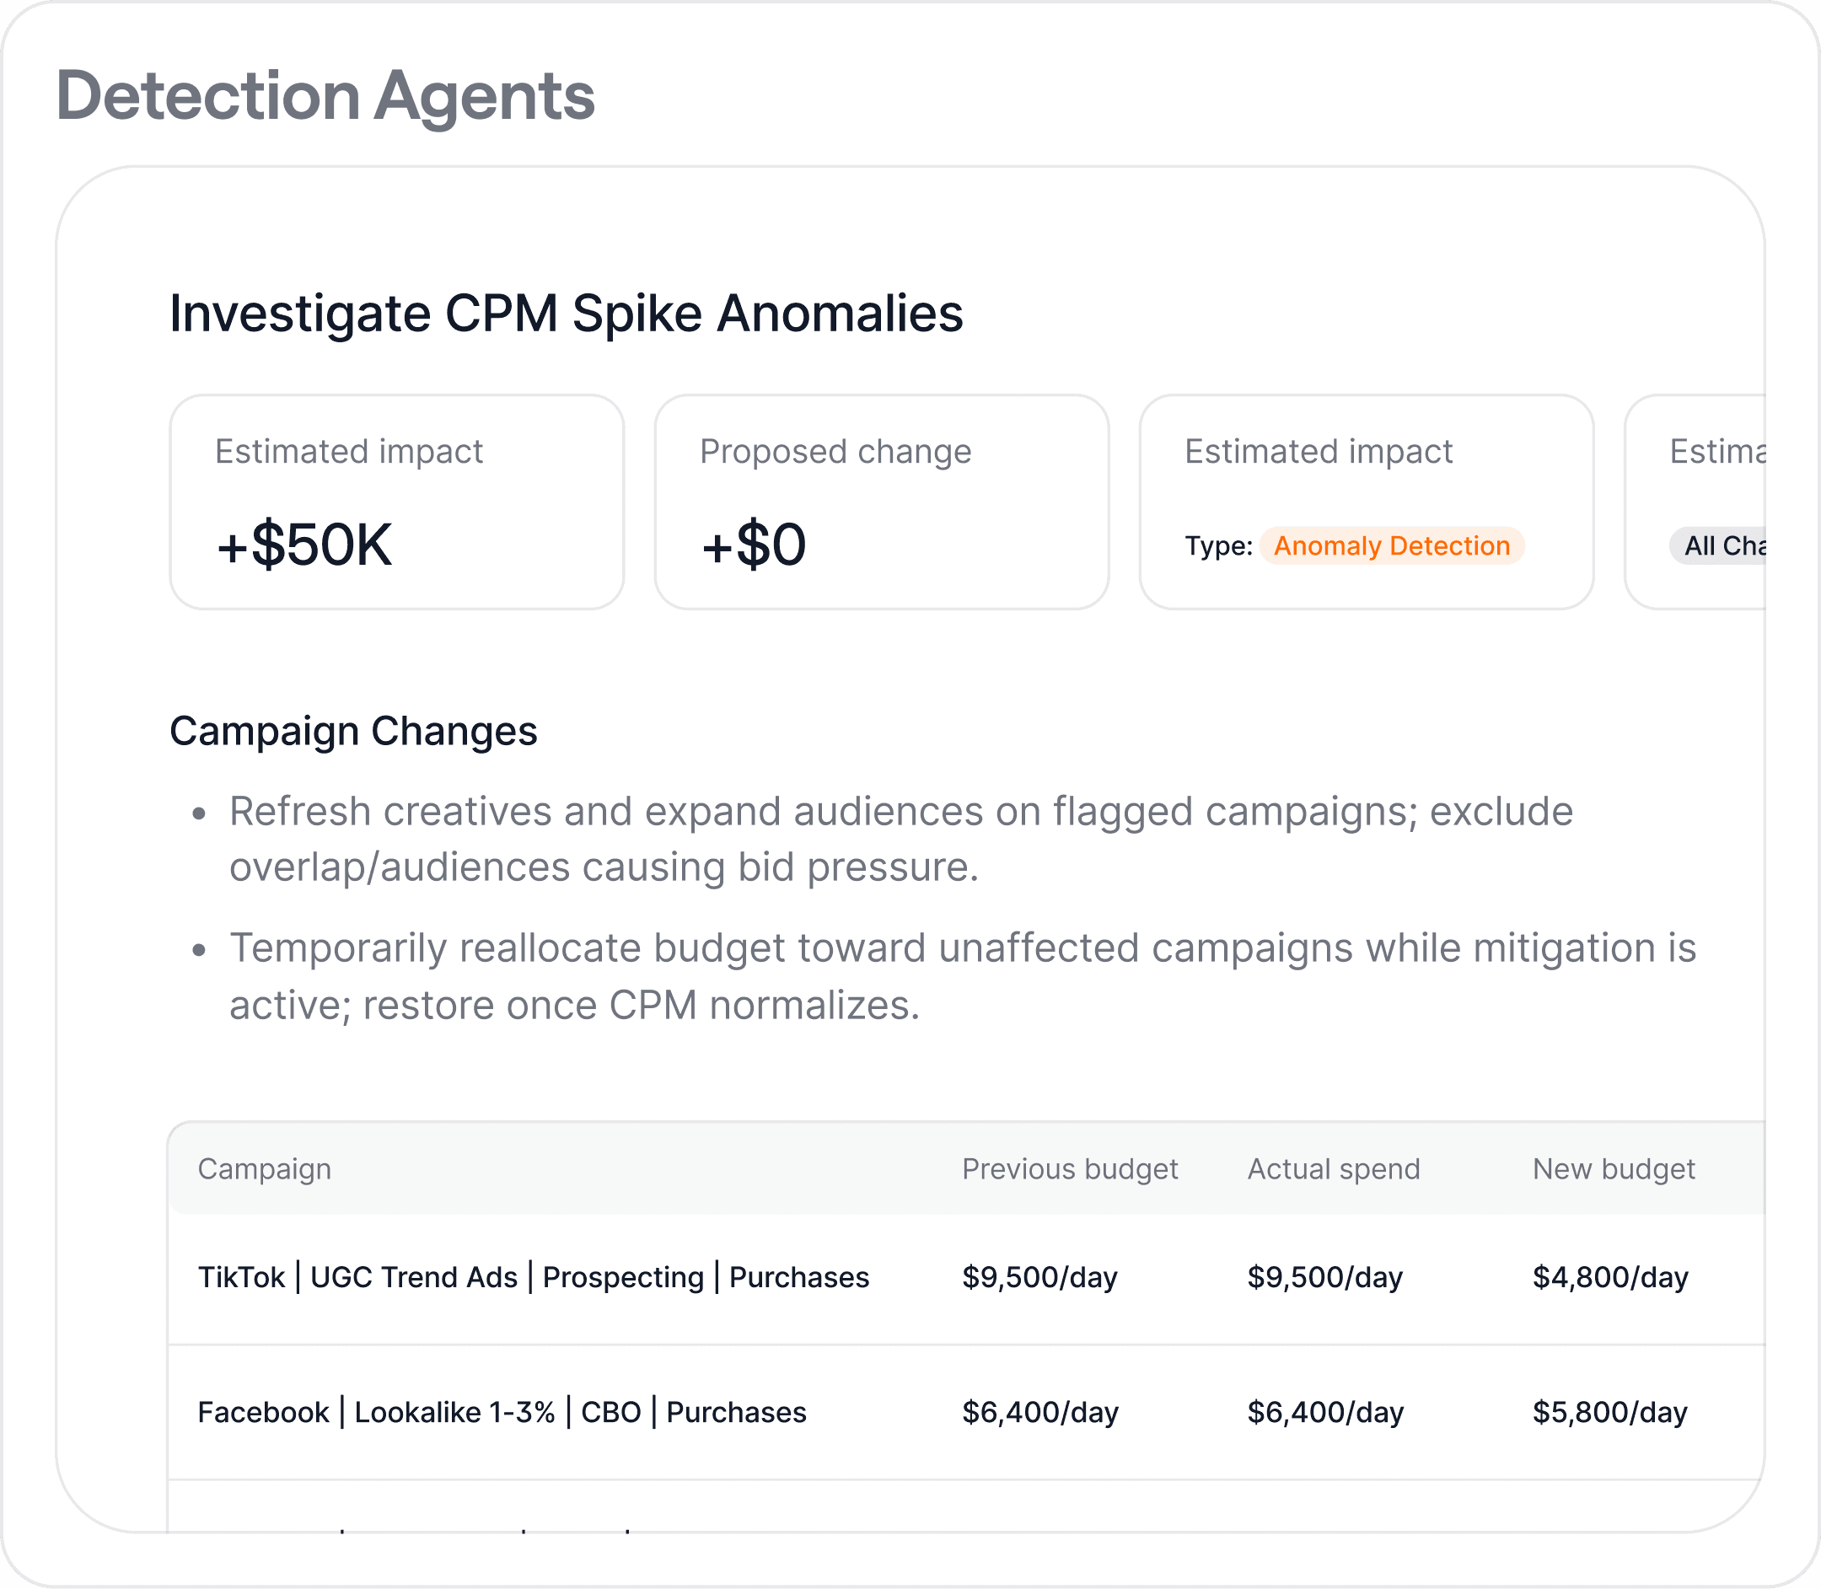Sort by the New budget column header
1821x1589 pixels.
(x=1613, y=1169)
